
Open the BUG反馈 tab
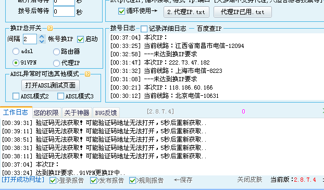coord(106,113)
